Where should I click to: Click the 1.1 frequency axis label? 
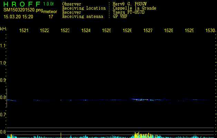coord(3,46)
